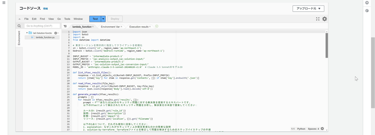Open editor preferences gear in toolbar
375x135 pixels.
pyautogui.click(x=325, y=19)
